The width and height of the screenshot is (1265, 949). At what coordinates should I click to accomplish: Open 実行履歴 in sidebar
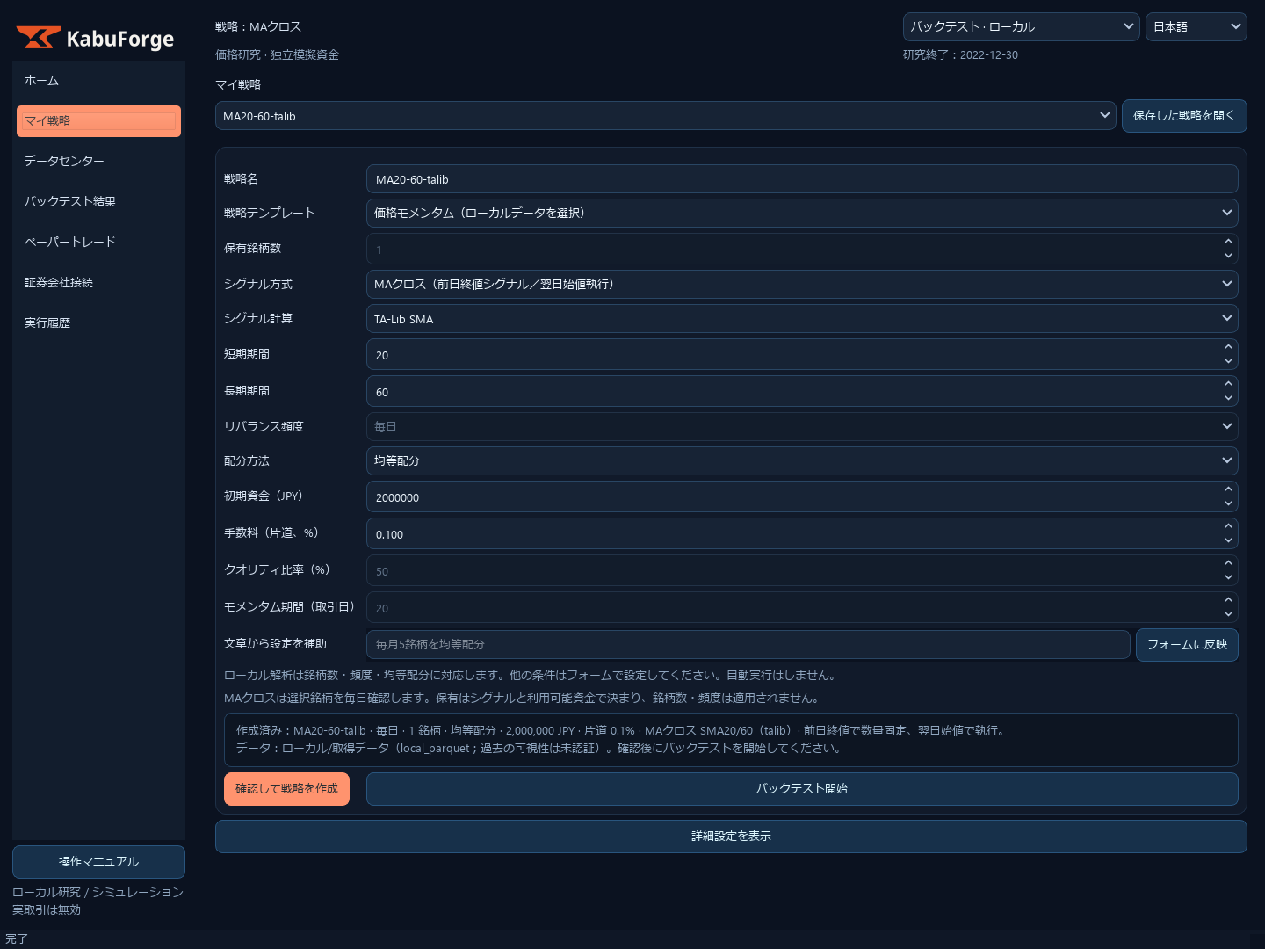pos(98,323)
